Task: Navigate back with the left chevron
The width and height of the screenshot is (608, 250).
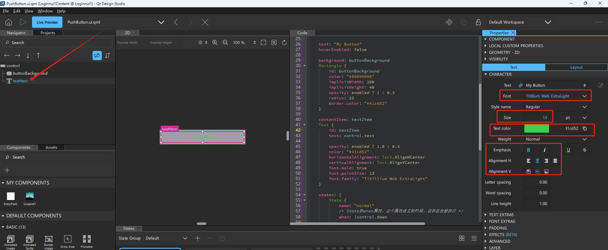Action: (x=176, y=22)
